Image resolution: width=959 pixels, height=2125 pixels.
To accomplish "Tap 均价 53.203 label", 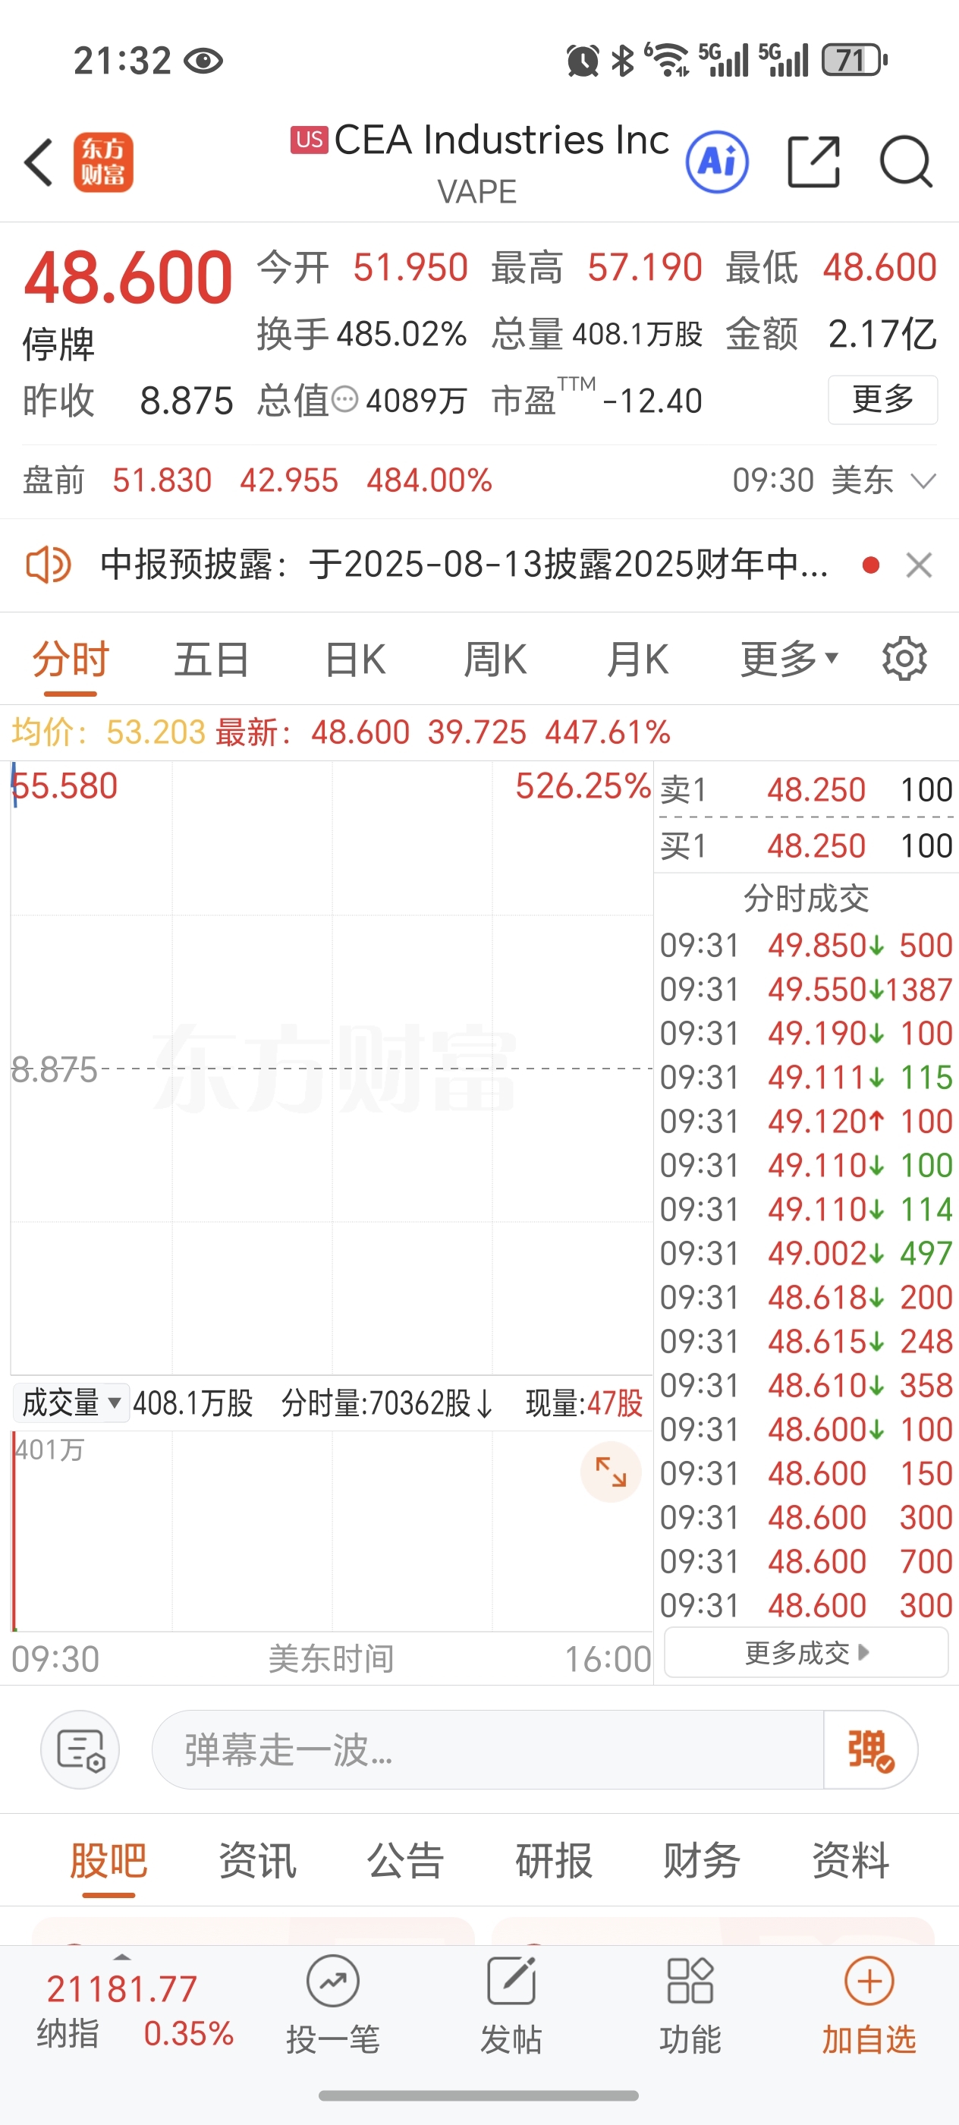I will 108,732.
